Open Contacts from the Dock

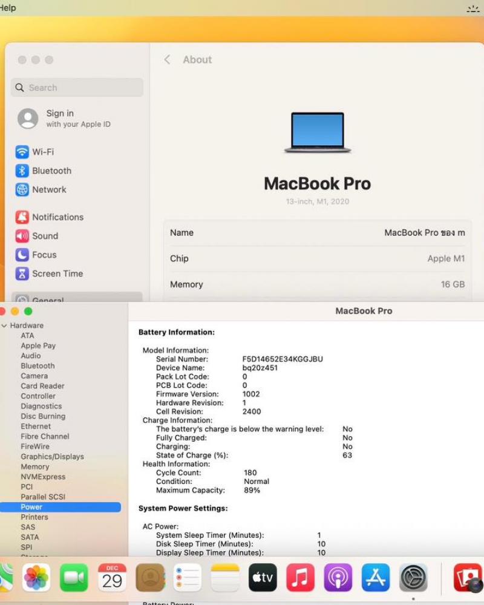(x=150, y=578)
